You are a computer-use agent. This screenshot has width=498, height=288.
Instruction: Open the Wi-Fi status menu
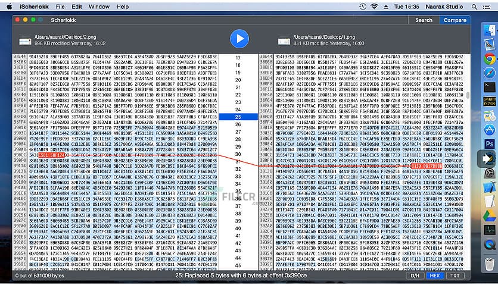click(x=375, y=7)
